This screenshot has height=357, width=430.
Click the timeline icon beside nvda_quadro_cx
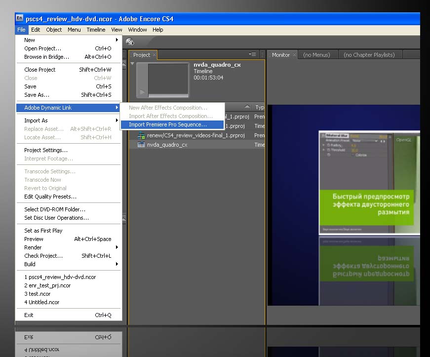(x=141, y=145)
